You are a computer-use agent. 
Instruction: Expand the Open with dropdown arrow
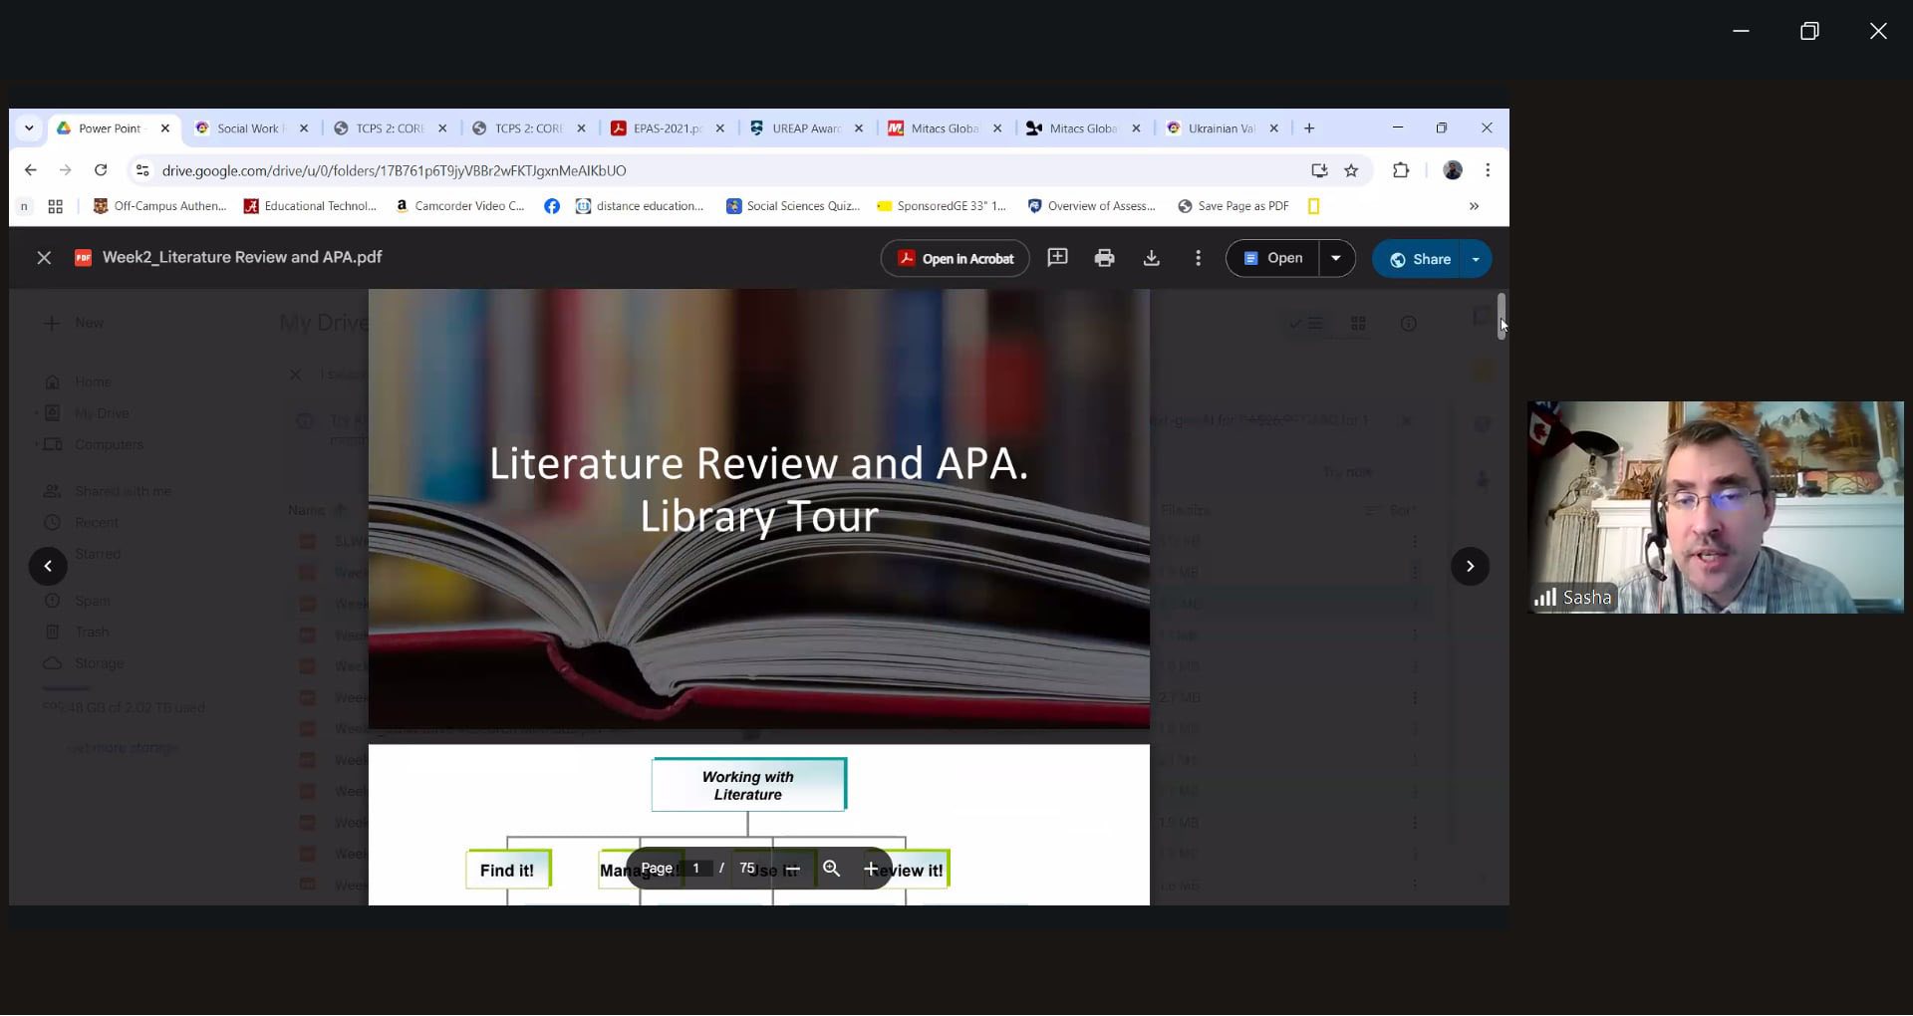(1336, 259)
